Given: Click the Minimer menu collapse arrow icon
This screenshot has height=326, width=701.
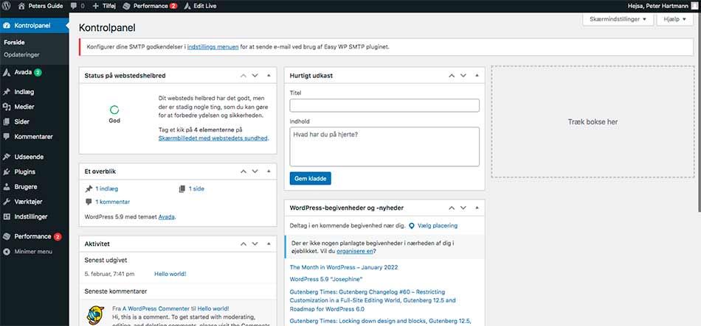Looking at the screenshot, I should pos(6,252).
